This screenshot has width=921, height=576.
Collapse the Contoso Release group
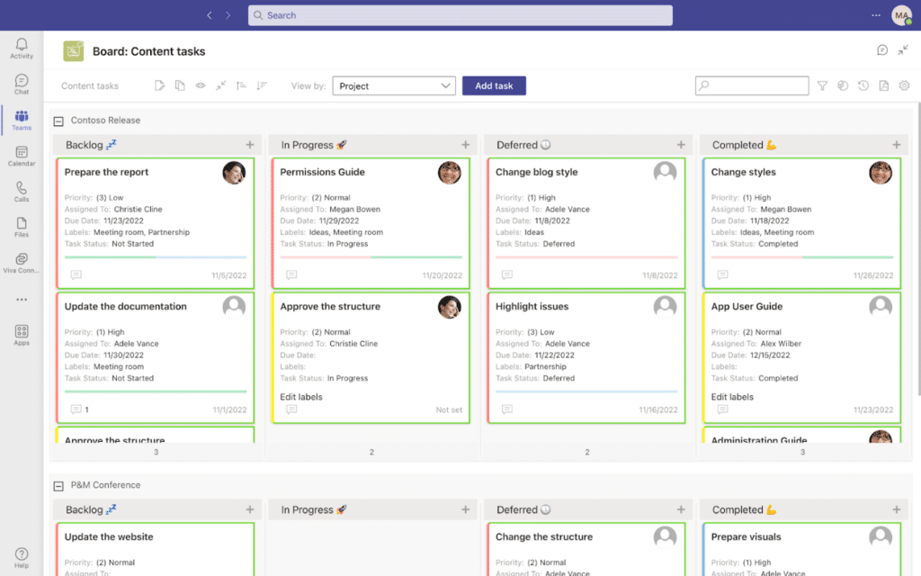tap(58, 121)
